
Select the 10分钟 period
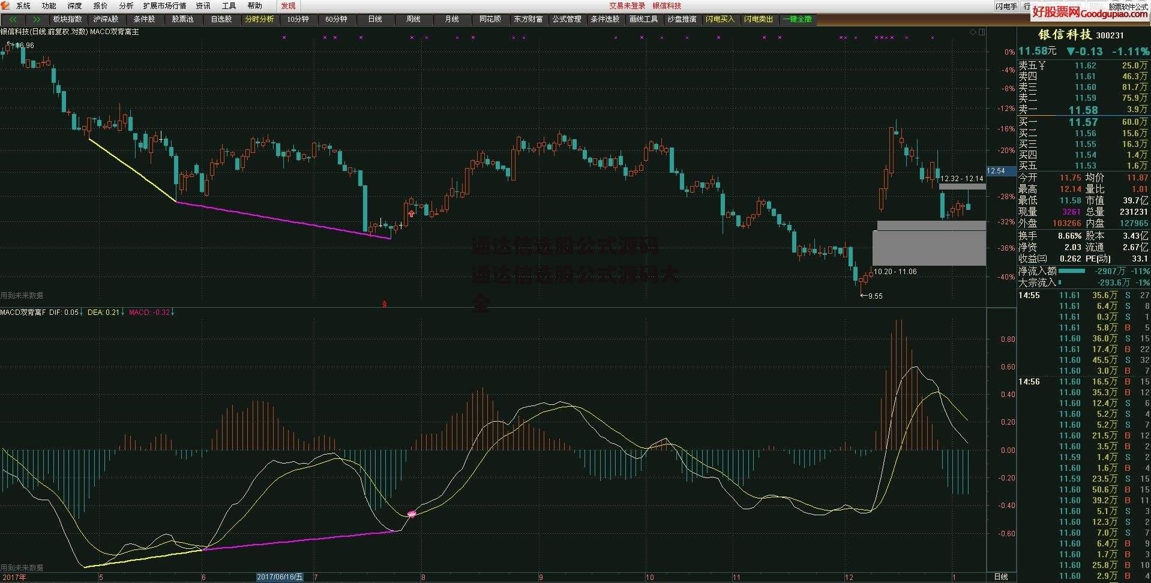click(x=298, y=19)
